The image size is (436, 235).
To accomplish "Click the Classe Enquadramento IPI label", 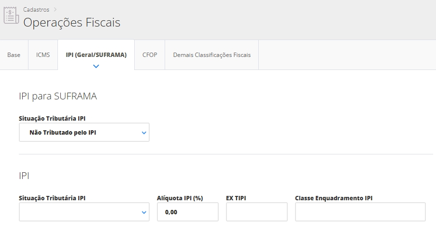I will click(x=334, y=198).
